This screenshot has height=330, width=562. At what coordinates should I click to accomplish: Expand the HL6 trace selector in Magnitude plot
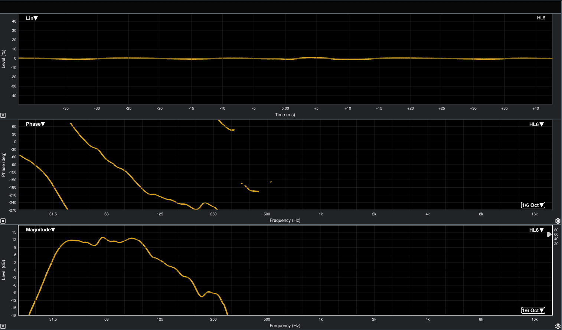(x=536, y=230)
